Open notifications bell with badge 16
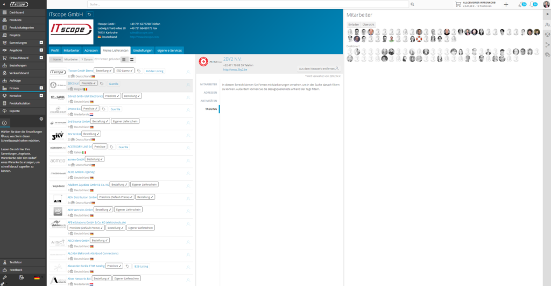 click(533, 4)
